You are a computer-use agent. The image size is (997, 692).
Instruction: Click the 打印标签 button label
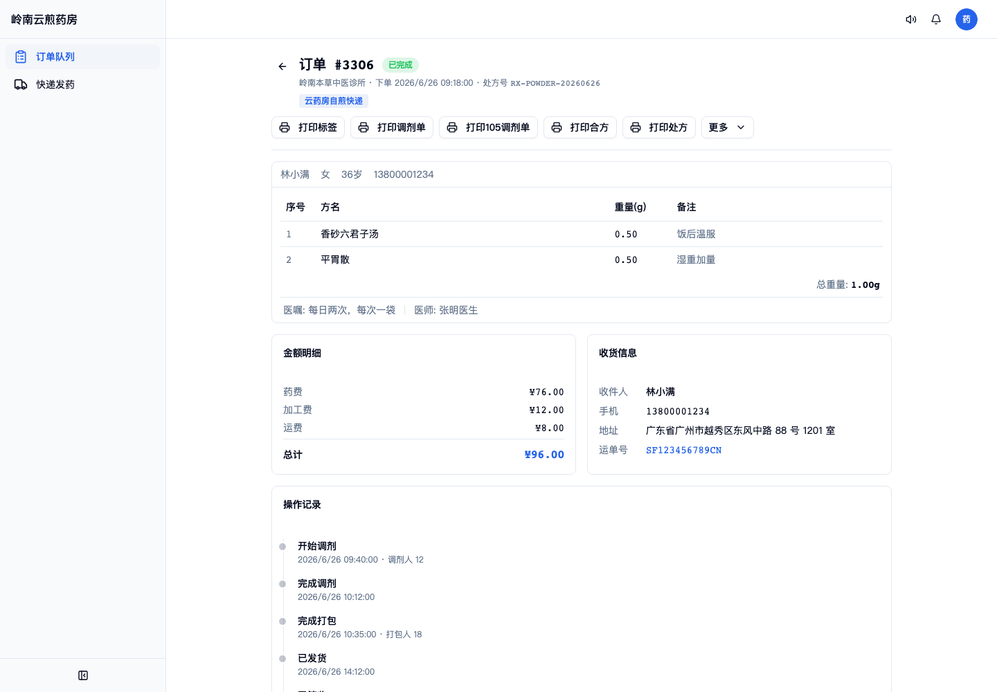pos(318,127)
